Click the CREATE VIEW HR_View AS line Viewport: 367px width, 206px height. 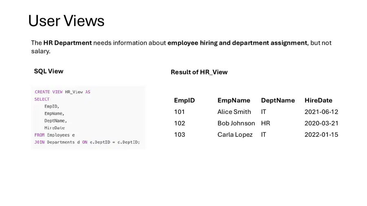point(62,92)
